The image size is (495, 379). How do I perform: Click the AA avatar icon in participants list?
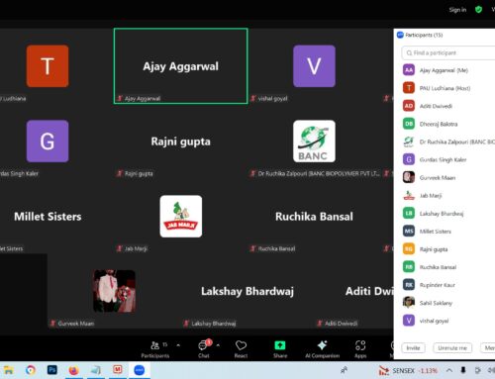click(409, 70)
